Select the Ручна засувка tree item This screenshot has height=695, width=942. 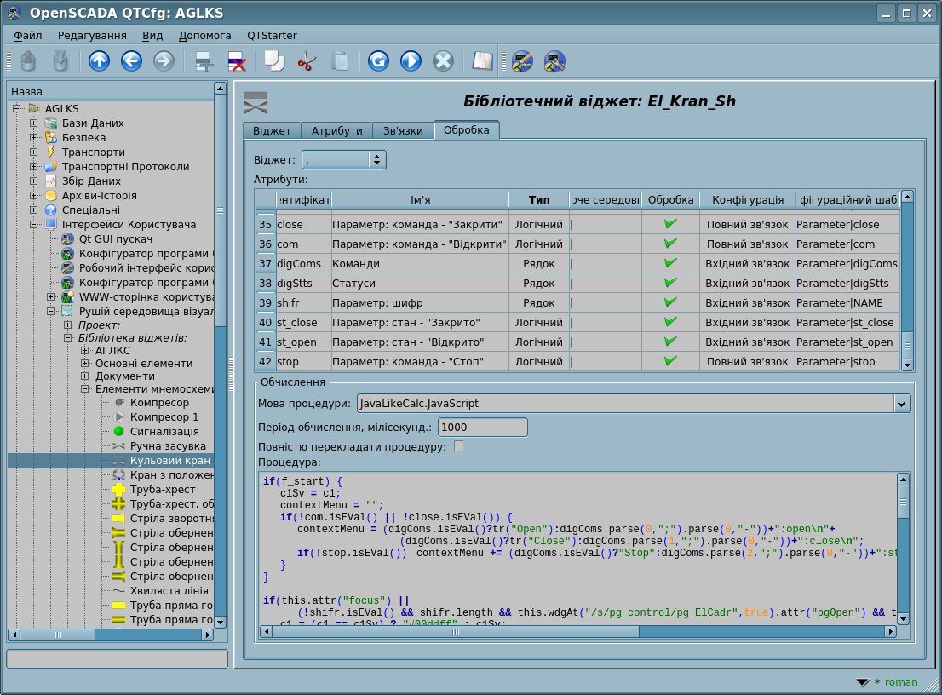[168, 445]
